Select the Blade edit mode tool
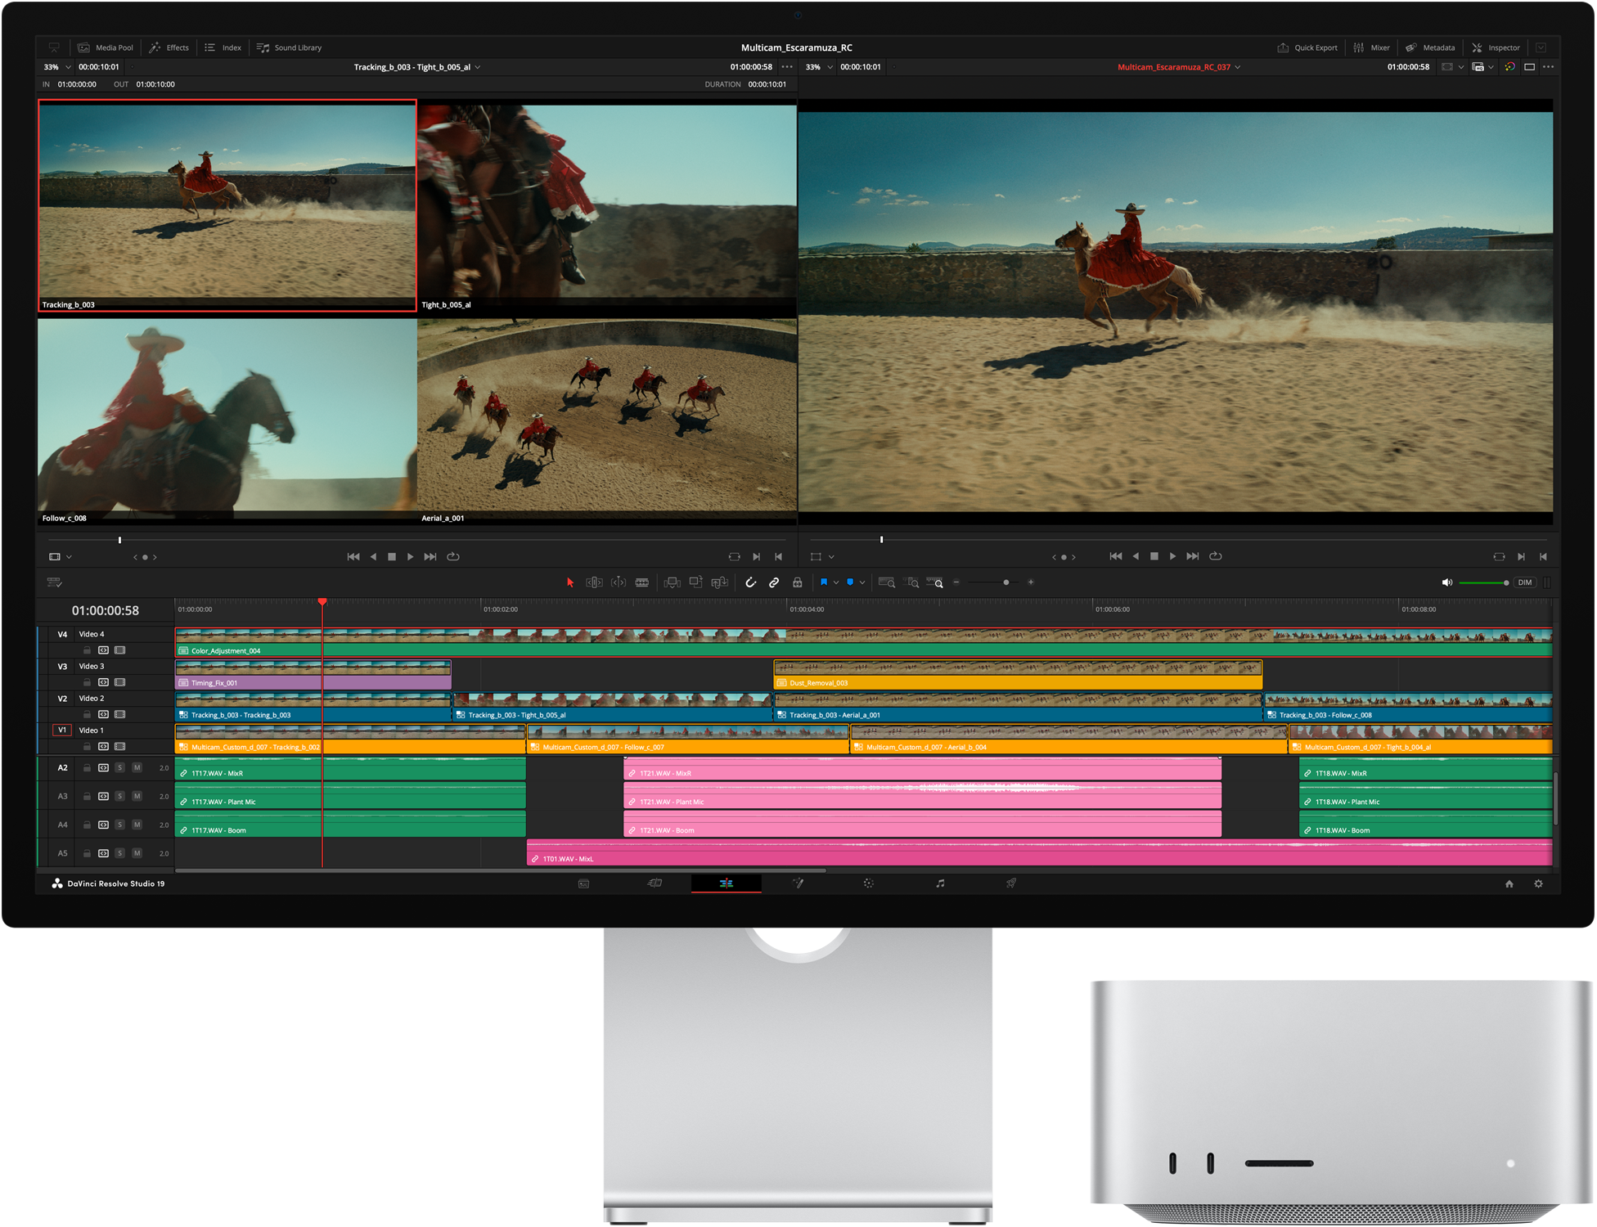This screenshot has width=1597, height=1227. [642, 582]
